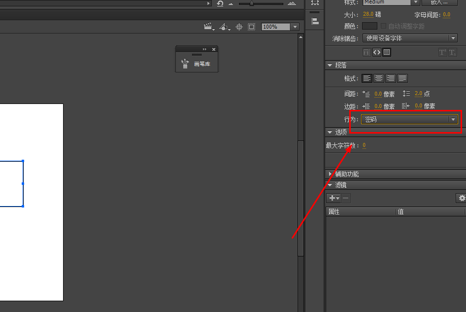
Task: Click the remove filter minus button
Action: click(346, 198)
